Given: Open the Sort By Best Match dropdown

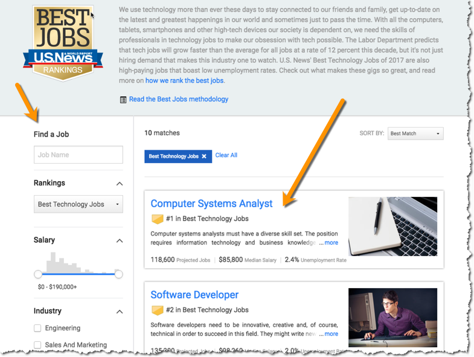Looking at the screenshot, I should [x=415, y=133].
